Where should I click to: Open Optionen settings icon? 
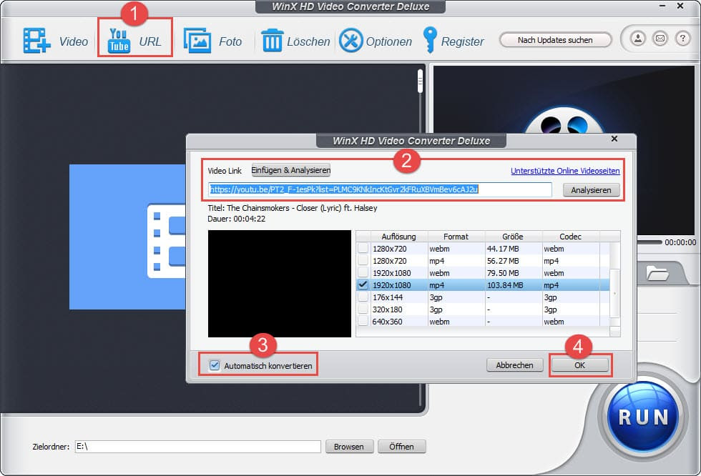tap(351, 41)
